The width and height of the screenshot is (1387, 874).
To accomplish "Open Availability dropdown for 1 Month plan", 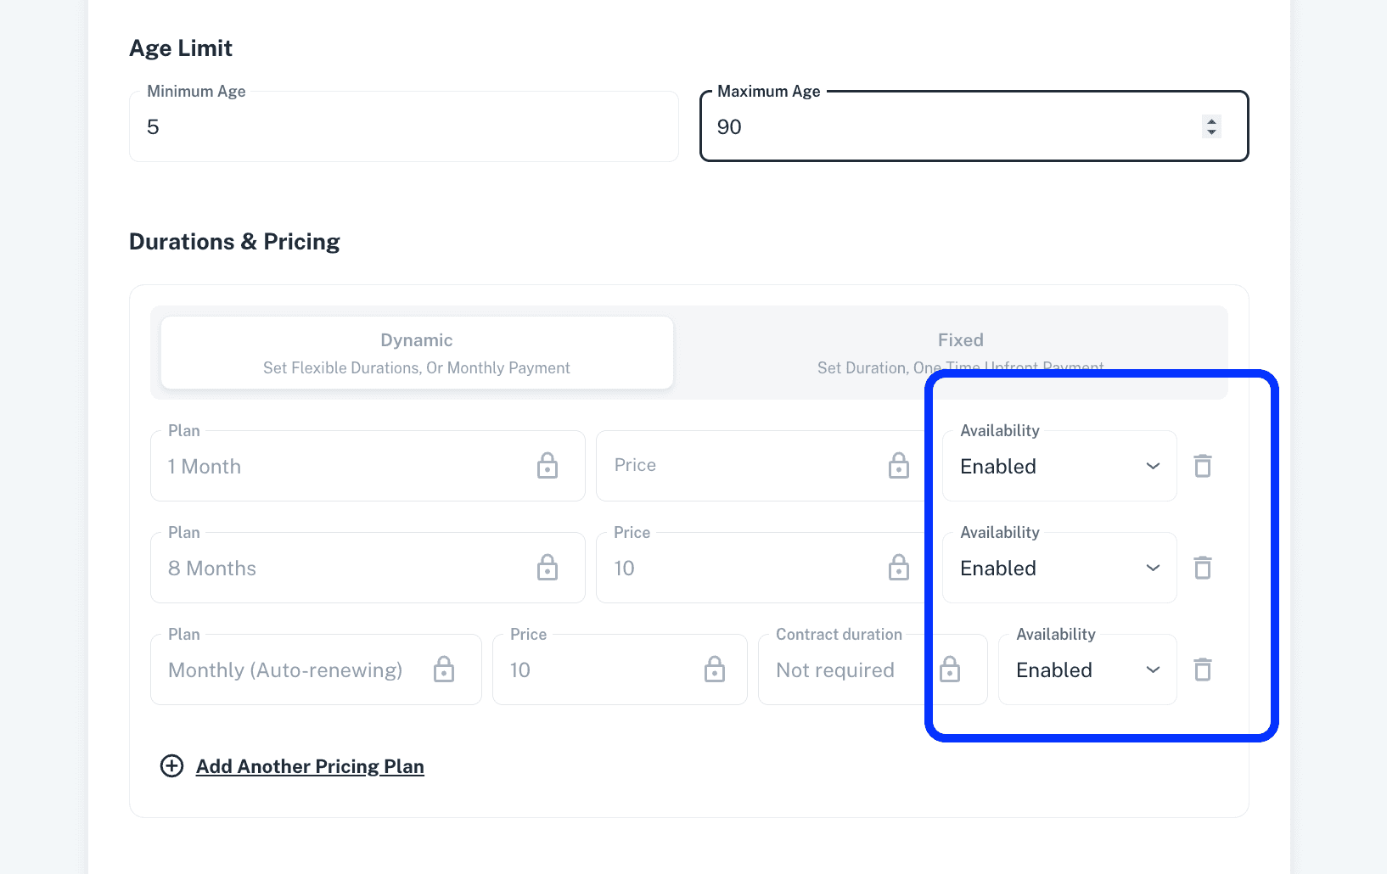I will click(x=1059, y=467).
